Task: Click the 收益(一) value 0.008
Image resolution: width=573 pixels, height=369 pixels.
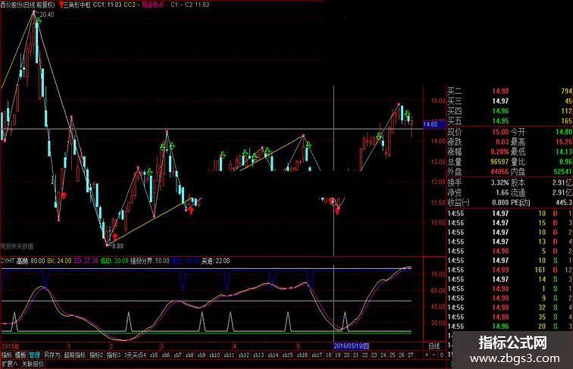Action: 500,202
